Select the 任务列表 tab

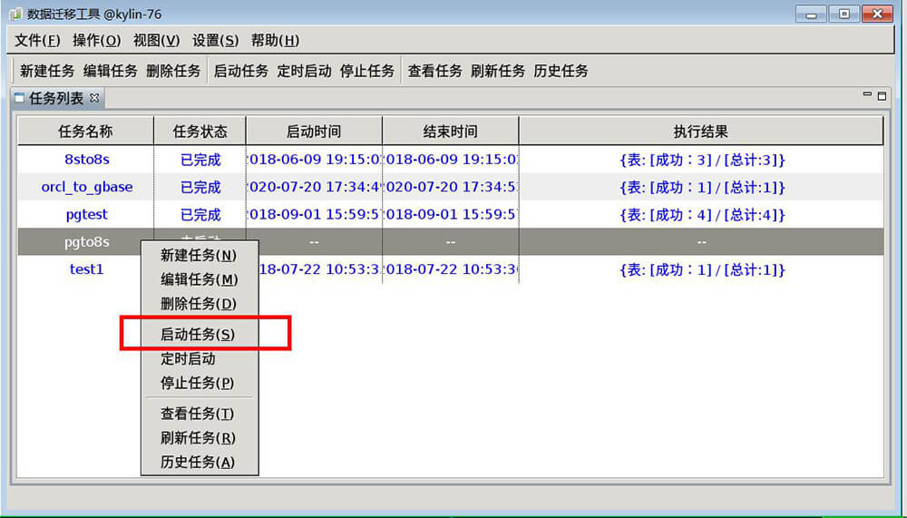pos(56,98)
